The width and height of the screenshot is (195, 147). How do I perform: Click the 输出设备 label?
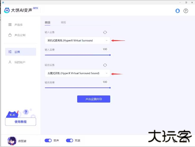[49, 65]
